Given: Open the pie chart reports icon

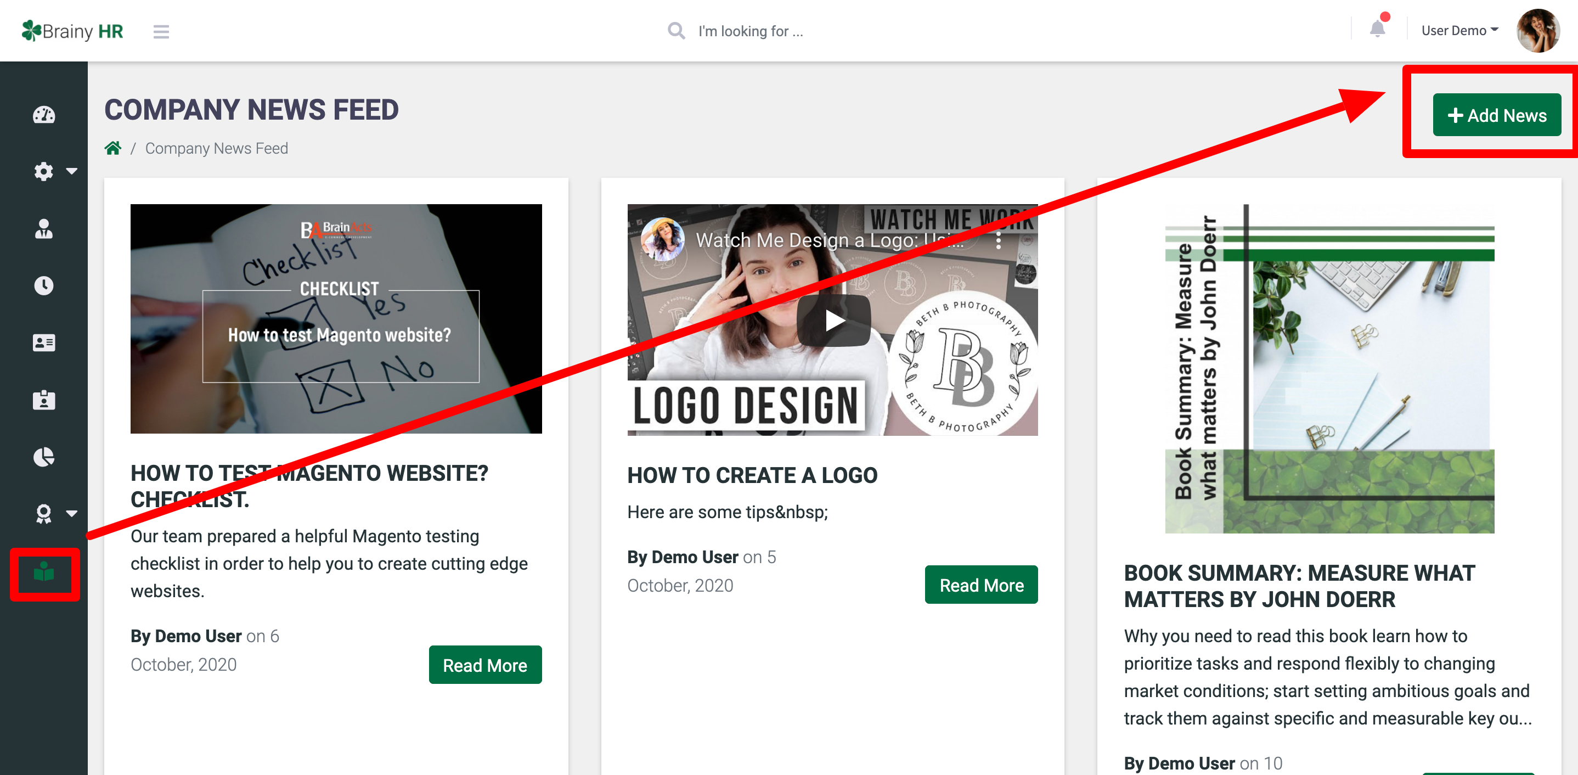Looking at the screenshot, I should 43,457.
